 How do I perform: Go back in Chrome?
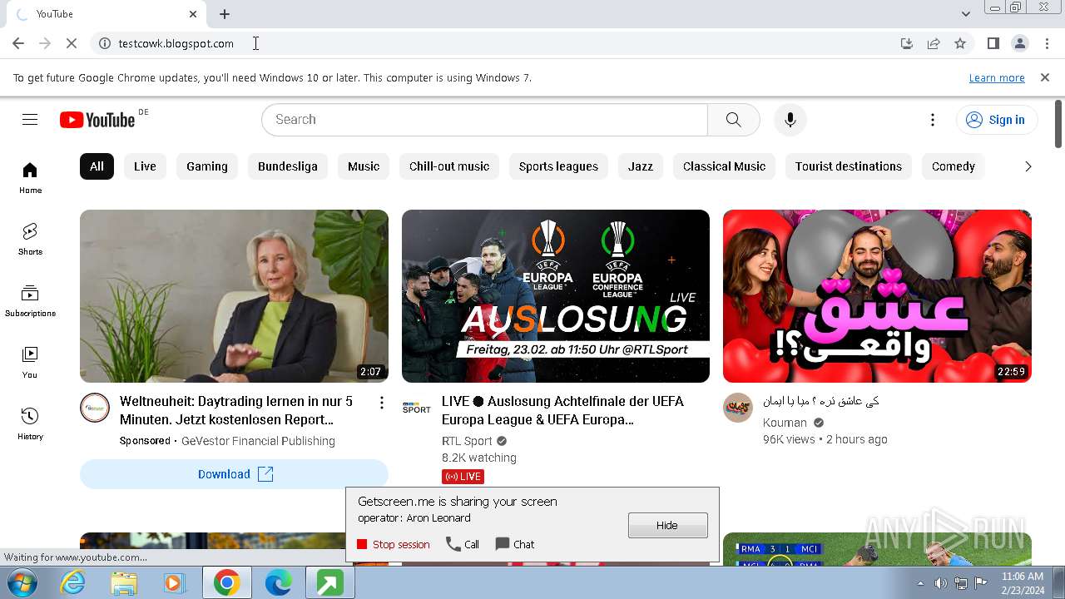pyautogui.click(x=18, y=43)
